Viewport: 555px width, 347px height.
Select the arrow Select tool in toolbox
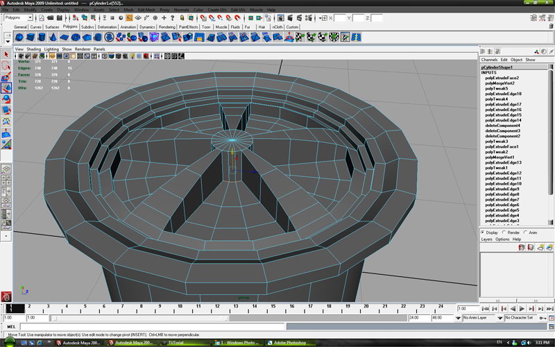[6, 53]
